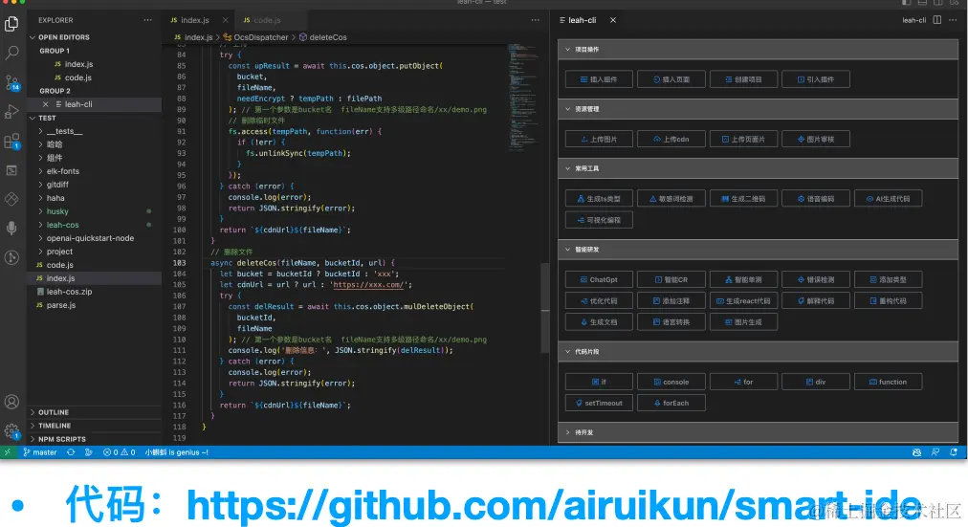Click the remote window icon in the status bar
Screen dimensions: 968x527
point(8,452)
